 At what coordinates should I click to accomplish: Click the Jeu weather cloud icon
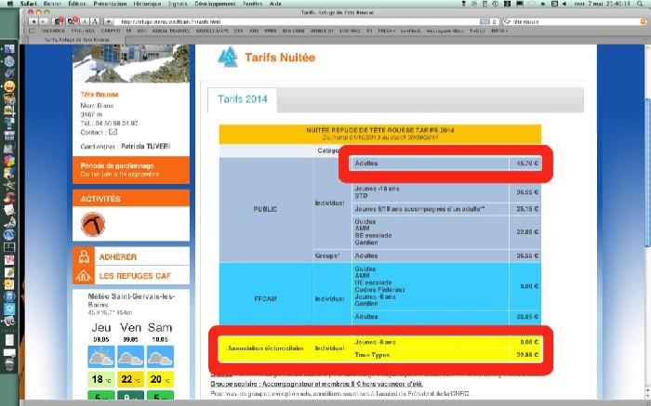[x=101, y=357]
